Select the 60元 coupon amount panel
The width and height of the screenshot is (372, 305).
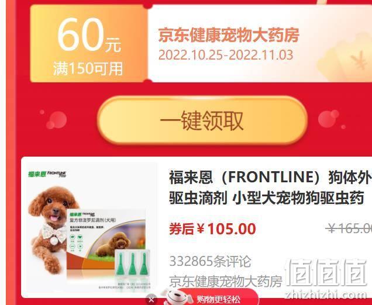pyautogui.click(x=89, y=44)
